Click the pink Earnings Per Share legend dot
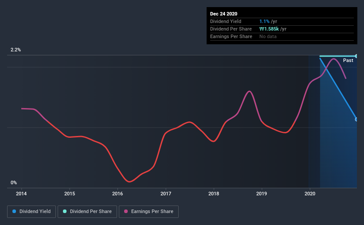The width and height of the screenshot is (364, 225). point(126,211)
